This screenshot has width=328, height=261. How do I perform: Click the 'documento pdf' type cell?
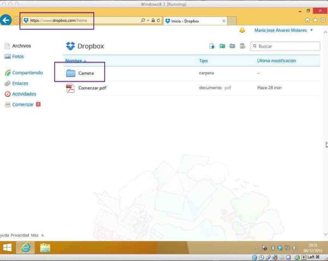(215, 88)
